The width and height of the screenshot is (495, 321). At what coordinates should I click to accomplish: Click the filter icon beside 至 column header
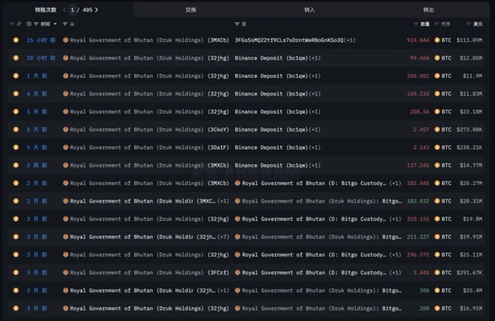[x=237, y=24]
